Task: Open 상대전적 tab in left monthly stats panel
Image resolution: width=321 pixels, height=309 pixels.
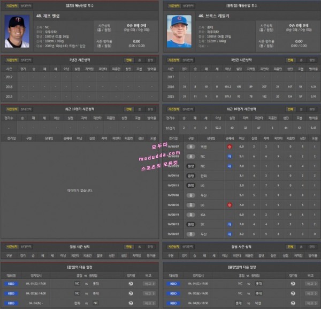Action: pos(25,246)
